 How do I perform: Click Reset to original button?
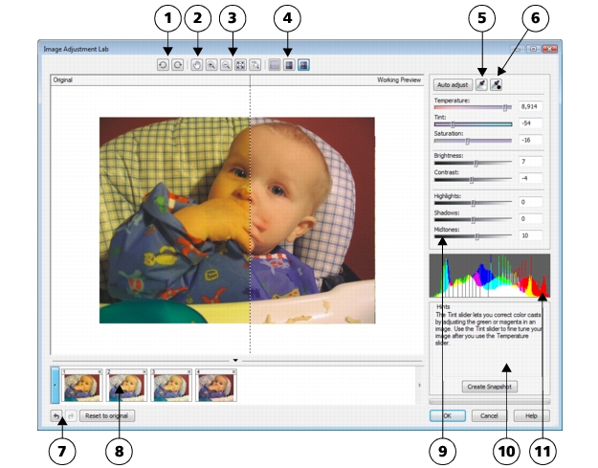coord(107,416)
